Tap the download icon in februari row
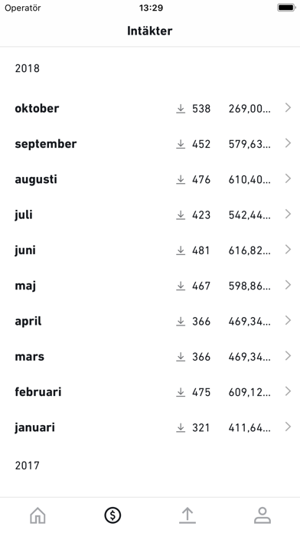Screen dimensions: 300x533 pyautogui.click(x=181, y=392)
